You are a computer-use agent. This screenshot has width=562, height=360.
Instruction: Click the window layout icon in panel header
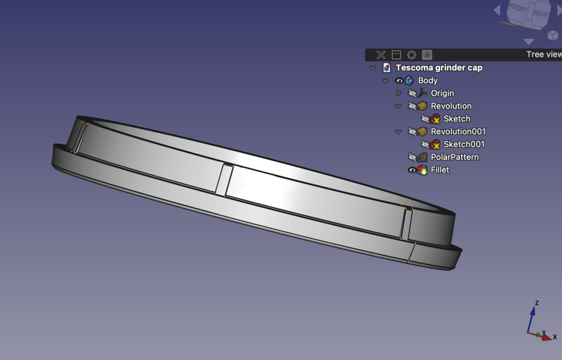click(x=396, y=55)
